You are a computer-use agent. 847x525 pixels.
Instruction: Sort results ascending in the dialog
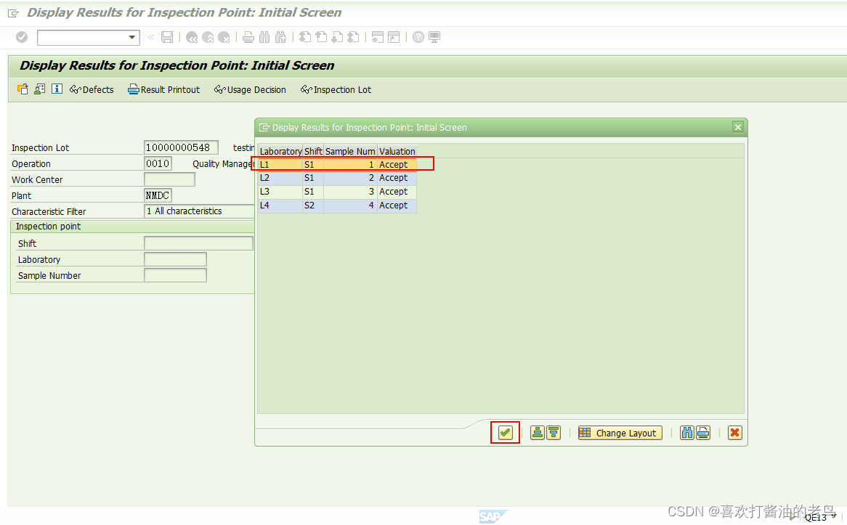[x=537, y=433]
